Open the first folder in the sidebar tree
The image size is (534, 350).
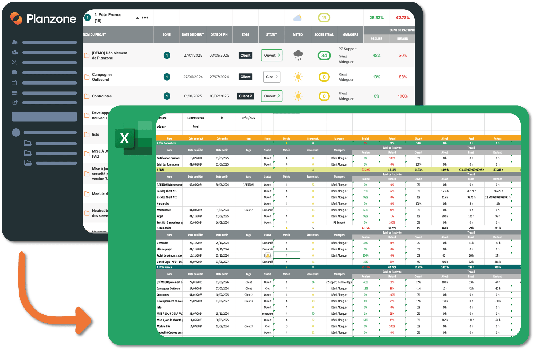28,143
